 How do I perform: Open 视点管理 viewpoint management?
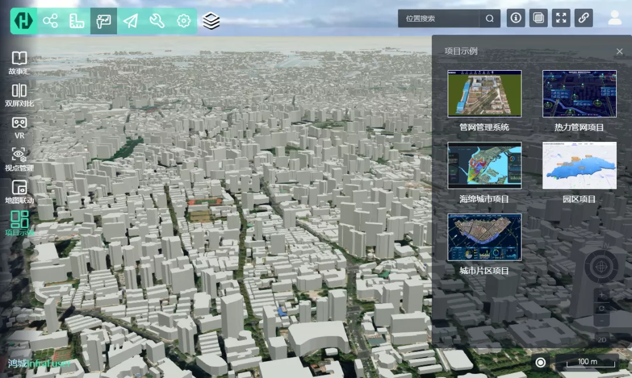19,160
